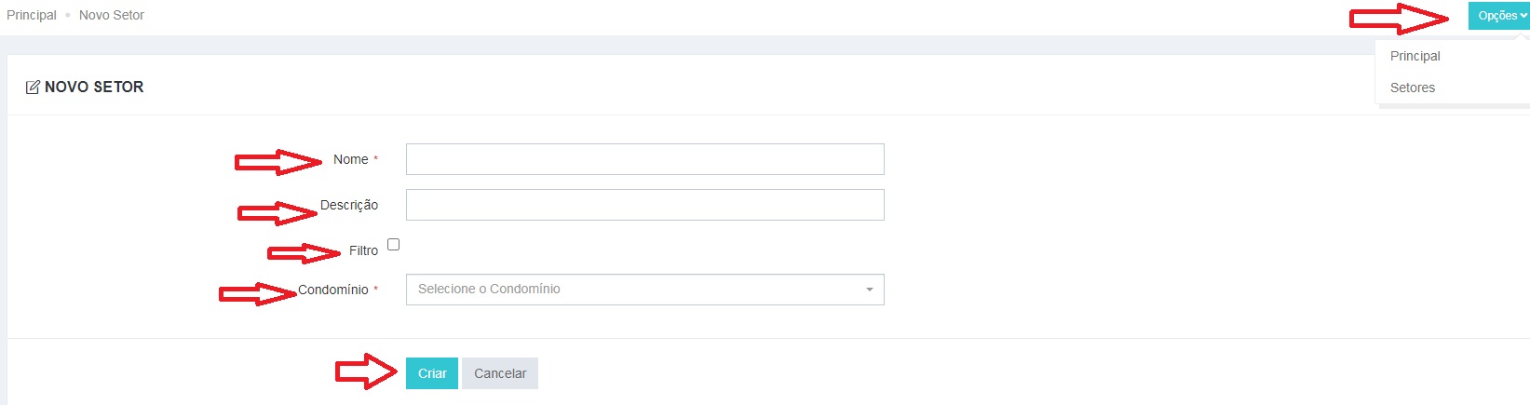Viewport: 1530px width, 405px height.
Task: Click the caret arrow in Condomínio select
Action: click(x=870, y=290)
